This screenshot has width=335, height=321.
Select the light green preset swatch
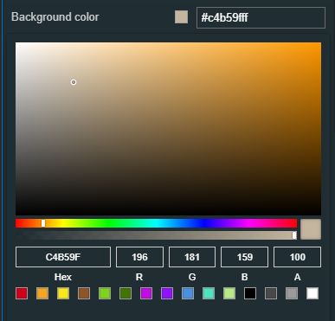coord(105,293)
